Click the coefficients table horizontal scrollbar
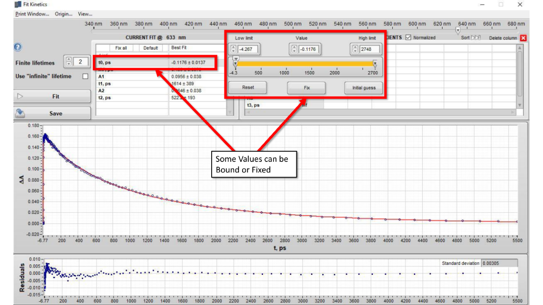543x305 pixels. point(381,112)
